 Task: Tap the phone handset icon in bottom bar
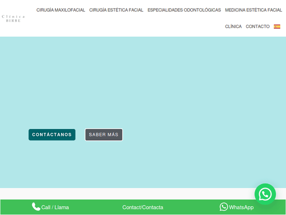tap(36, 207)
